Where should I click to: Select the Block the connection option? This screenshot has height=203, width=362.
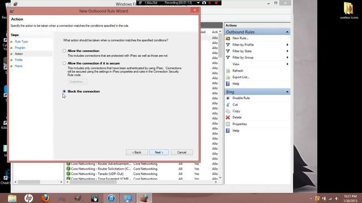pos(64,91)
